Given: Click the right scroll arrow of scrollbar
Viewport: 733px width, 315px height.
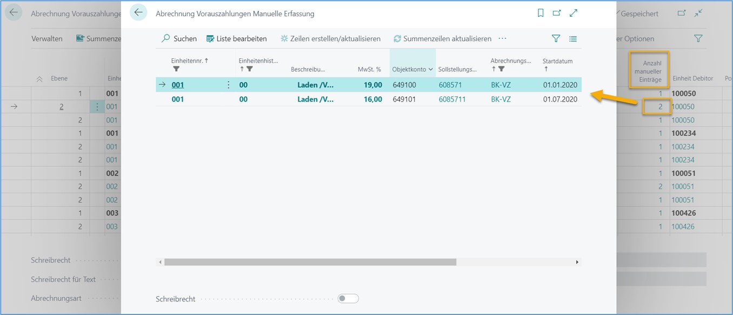Looking at the screenshot, I should point(577,262).
